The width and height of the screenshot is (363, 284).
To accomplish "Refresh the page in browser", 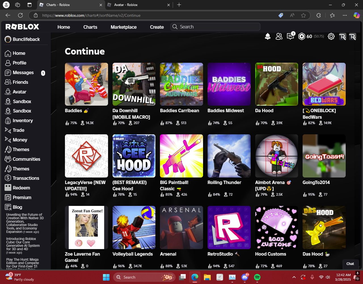I will (20, 15).
